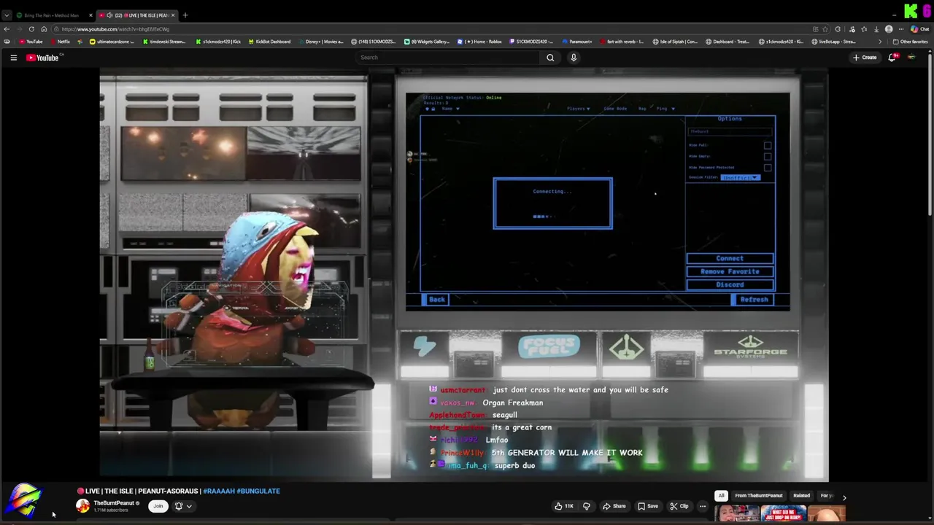Open the Paramount+ bookmark
The height and width of the screenshot is (525, 934).
576,42
